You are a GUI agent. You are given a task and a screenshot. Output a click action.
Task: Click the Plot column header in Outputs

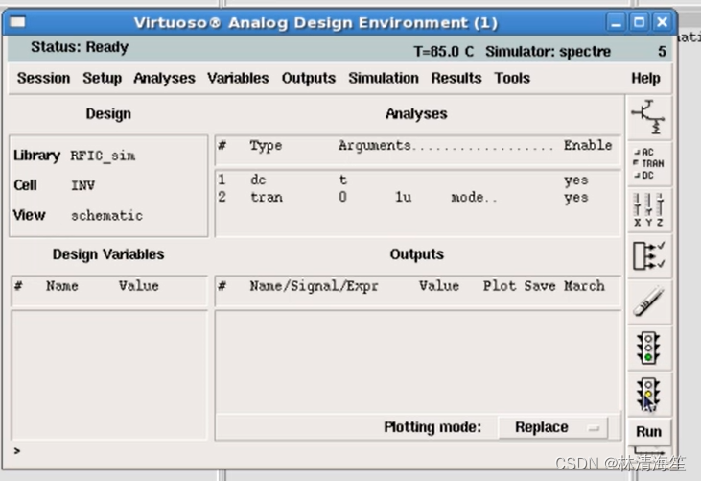(499, 286)
